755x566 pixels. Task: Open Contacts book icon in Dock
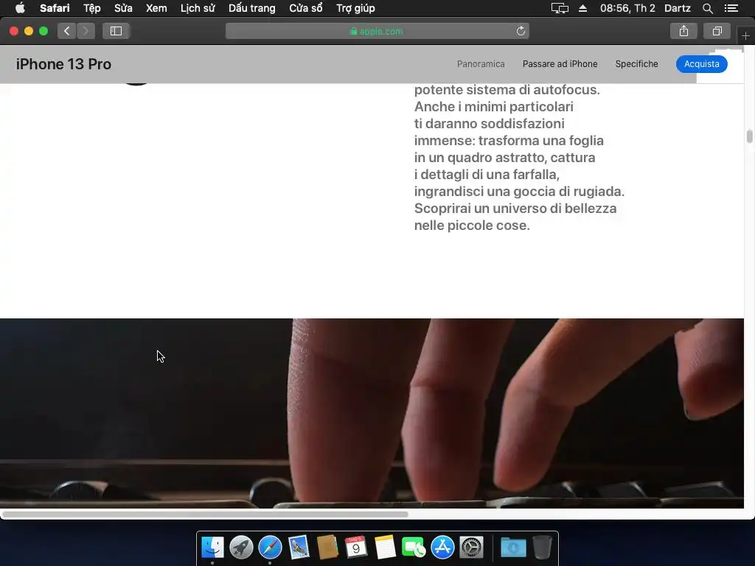pyautogui.click(x=327, y=548)
